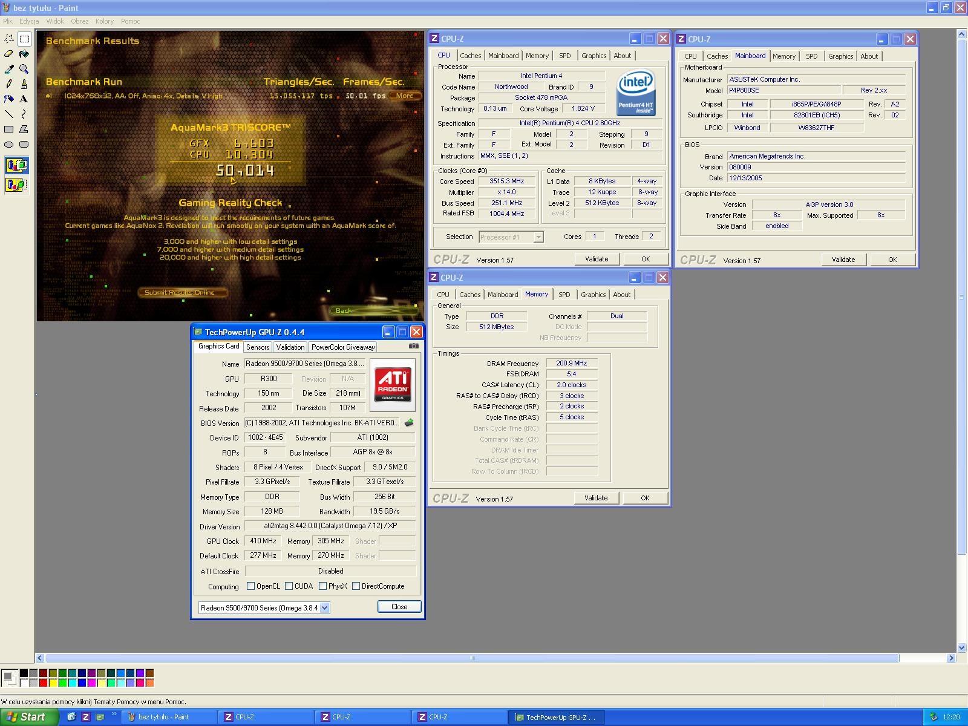Click Validate in the CPU tab CPU-Z window

click(x=597, y=259)
